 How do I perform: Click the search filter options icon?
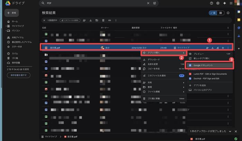tap(154, 3)
